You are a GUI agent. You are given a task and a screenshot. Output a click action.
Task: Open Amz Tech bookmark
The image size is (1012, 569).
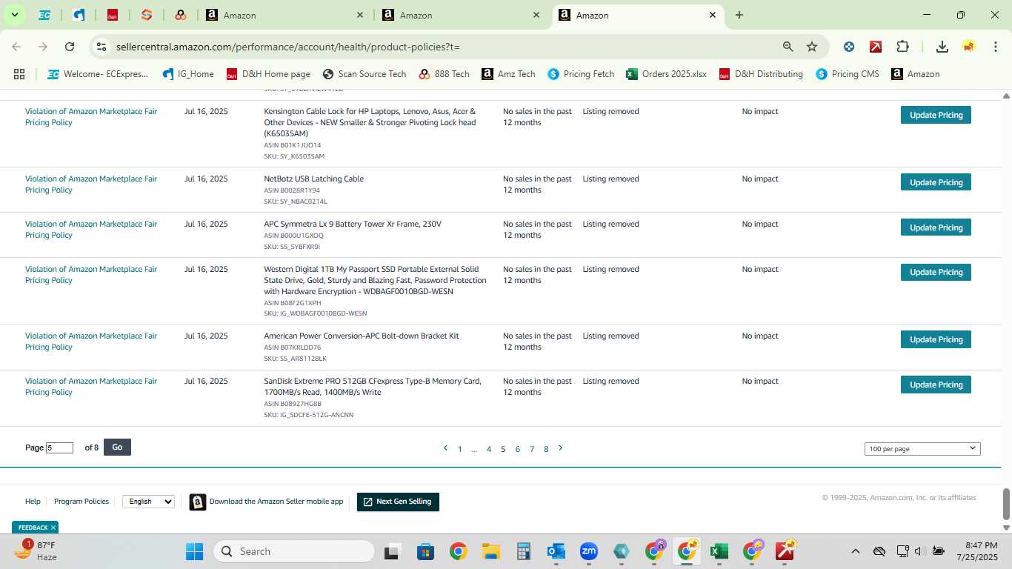click(508, 74)
